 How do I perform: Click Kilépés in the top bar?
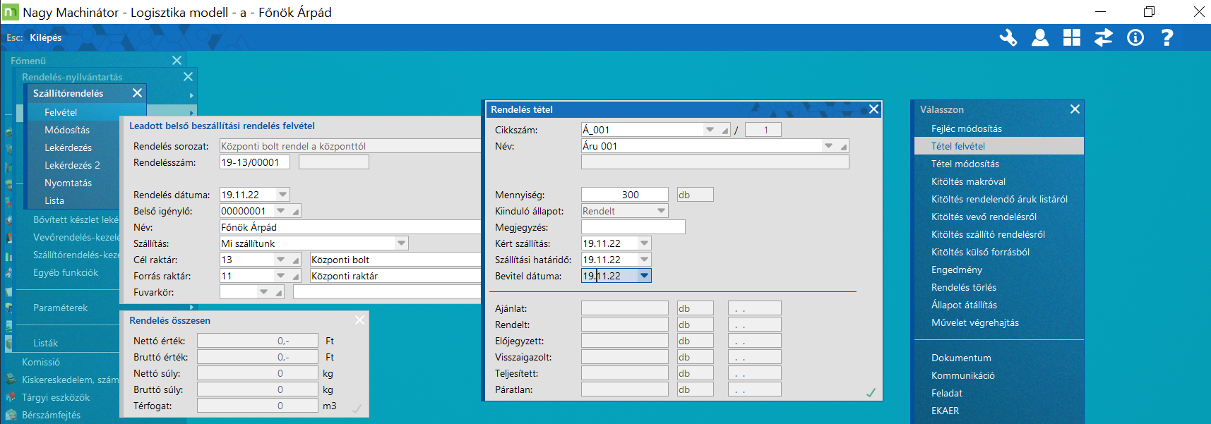[45, 37]
